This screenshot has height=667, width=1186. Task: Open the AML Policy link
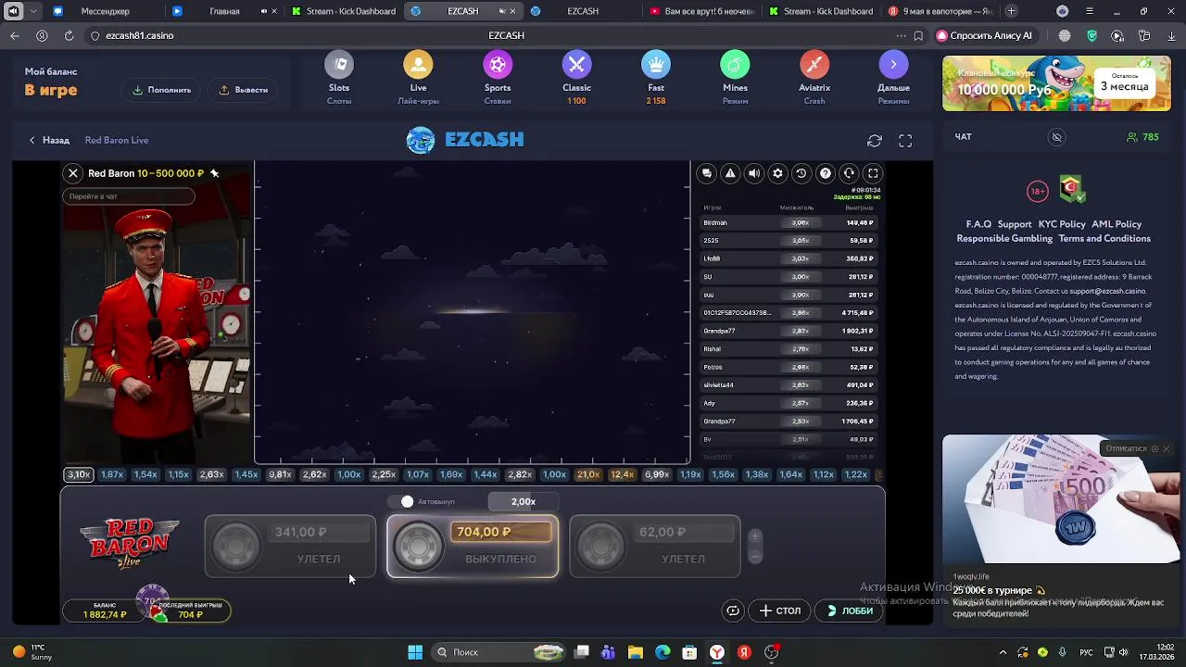(x=1117, y=224)
